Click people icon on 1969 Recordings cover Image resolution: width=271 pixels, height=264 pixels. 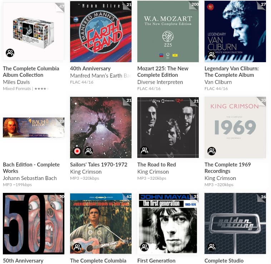pyautogui.click(x=212, y=151)
